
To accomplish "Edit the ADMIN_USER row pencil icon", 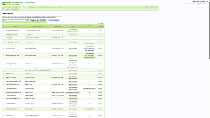I will coord(4,38).
